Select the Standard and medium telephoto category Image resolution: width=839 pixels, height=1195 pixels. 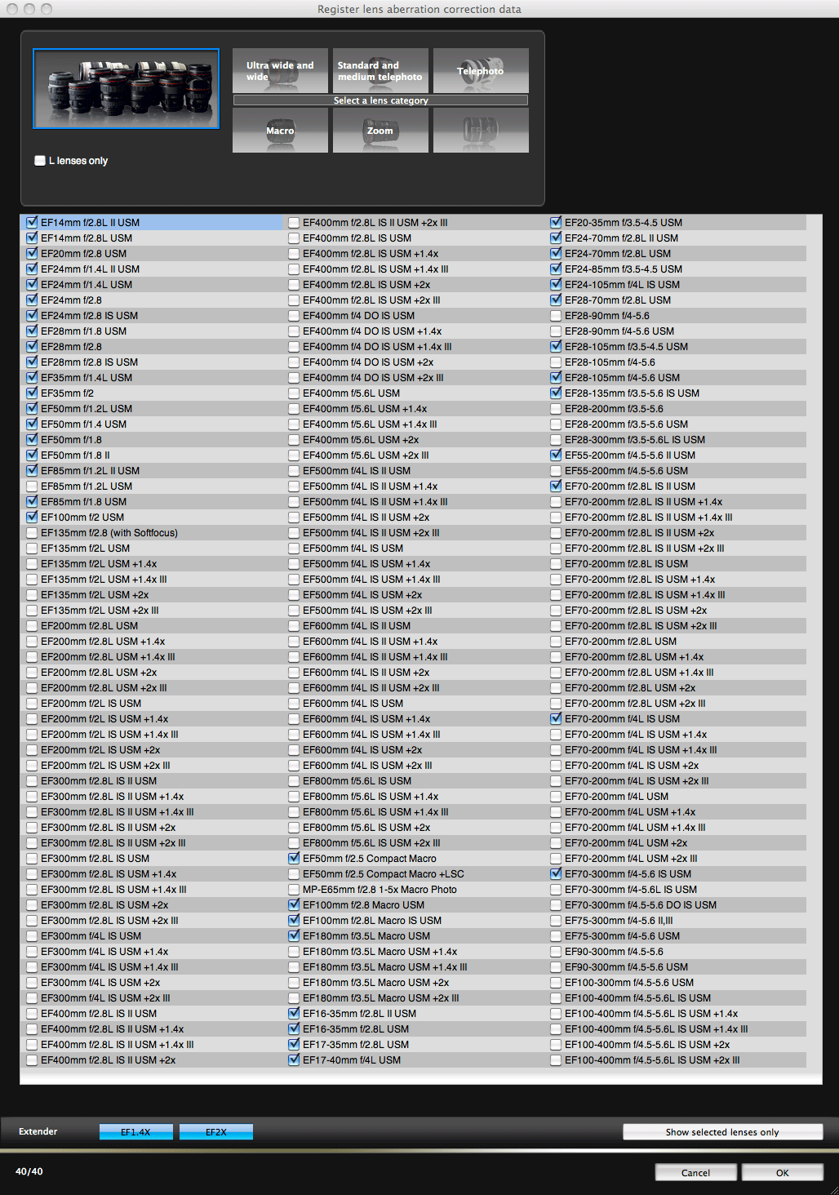(380, 71)
